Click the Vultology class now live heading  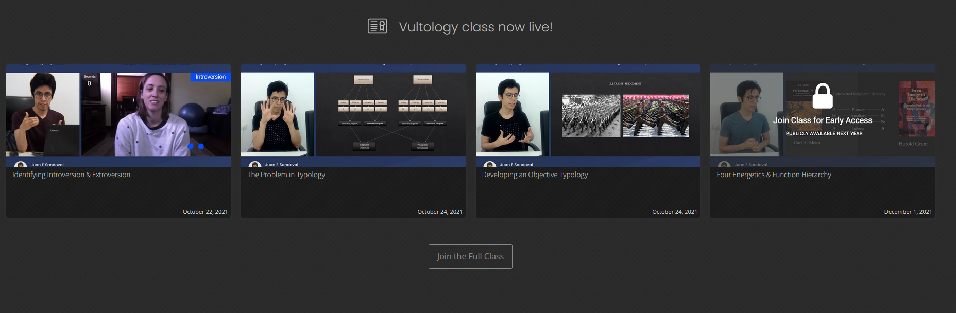point(475,27)
